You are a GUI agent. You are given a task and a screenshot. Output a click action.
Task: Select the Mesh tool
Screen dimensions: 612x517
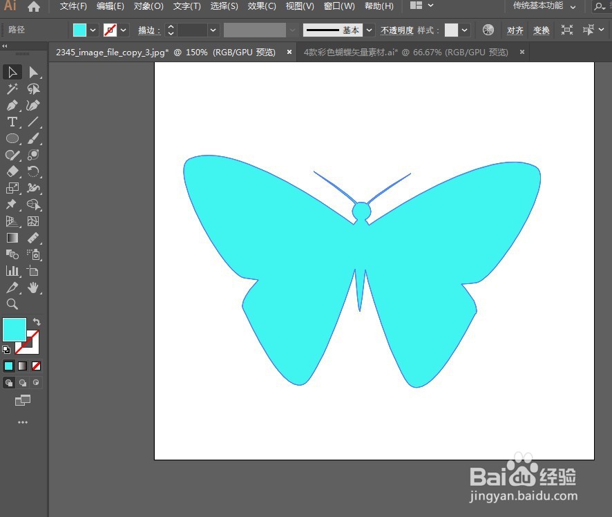pyautogui.click(x=33, y=221)
